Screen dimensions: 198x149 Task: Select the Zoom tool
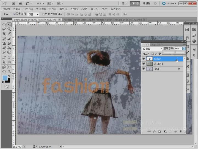[x=9, y=71]
